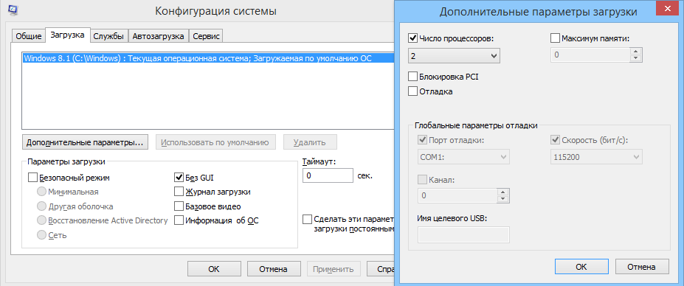684x286 pixels.
Task: Select the Другая оболочка radio option
Action: coord(42,206)
